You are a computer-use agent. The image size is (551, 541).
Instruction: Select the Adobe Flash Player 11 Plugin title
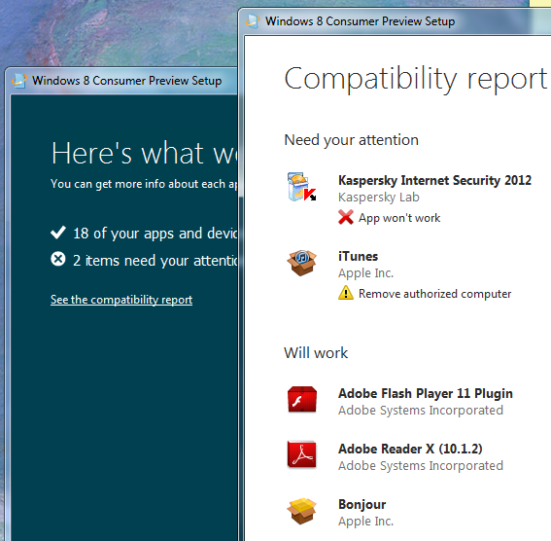point(426,393)
